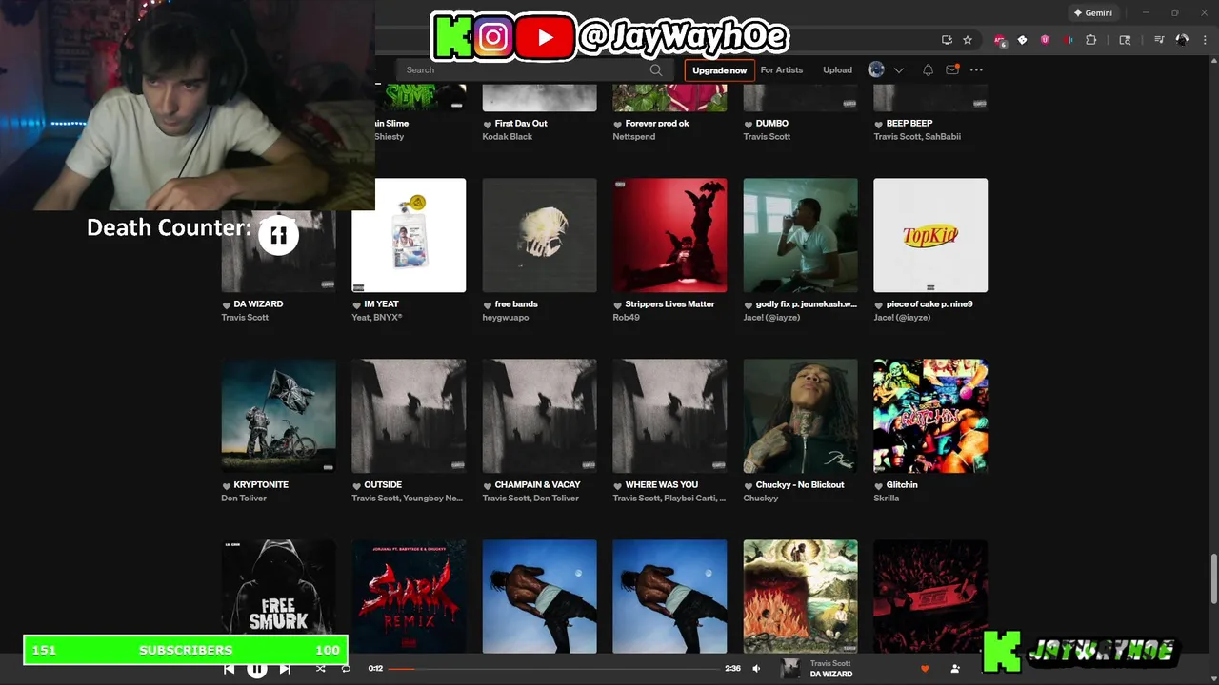Image resolution: width=1219 pixels, height=685 pixels.
Task: Toggle the heart beside Strippers Lives Matter
Action: point(618,304)
